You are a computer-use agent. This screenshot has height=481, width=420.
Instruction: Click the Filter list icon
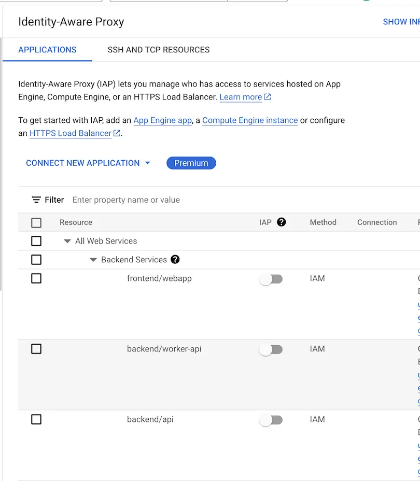point(36,200)
